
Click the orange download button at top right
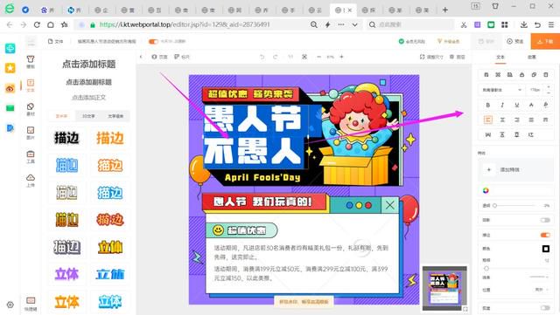point(545,41)
